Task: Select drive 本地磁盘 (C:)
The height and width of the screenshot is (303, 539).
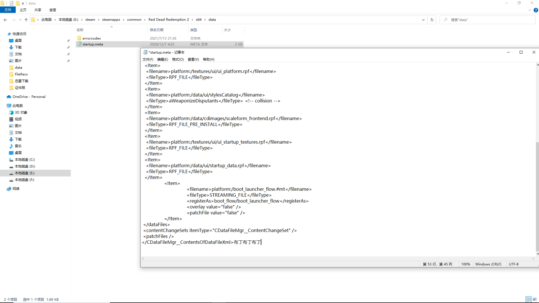Action: 25,160
